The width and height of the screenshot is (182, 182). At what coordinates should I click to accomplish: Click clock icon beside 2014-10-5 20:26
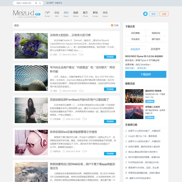tap(64, 151)
